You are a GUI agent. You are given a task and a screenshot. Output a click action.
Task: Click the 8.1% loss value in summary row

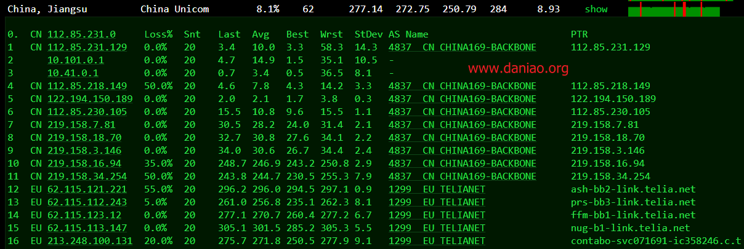tap(268, 9)
